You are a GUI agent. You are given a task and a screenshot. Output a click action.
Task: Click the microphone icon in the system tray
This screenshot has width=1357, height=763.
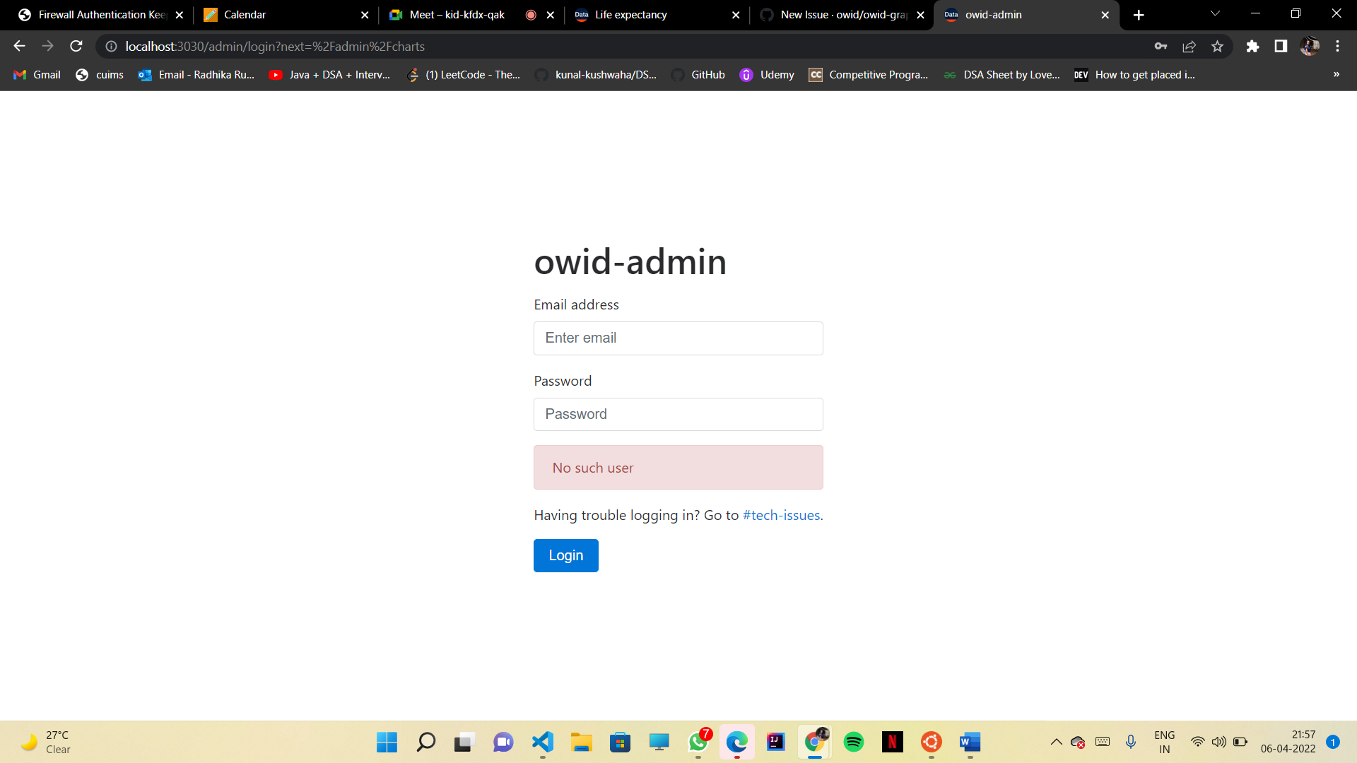point(1130,742)
